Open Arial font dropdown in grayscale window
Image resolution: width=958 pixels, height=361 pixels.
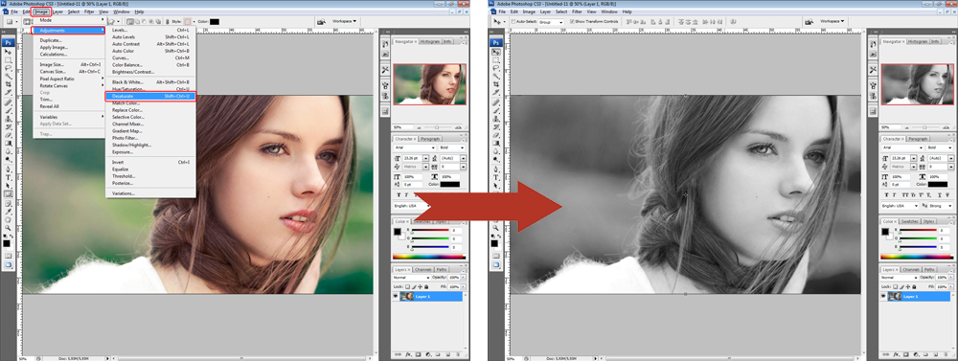(x=902, y=147)
